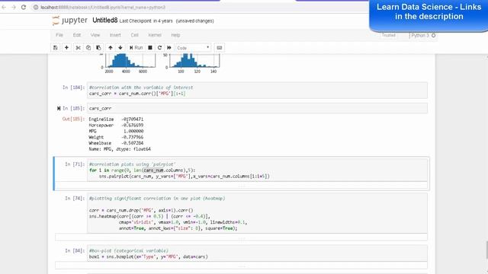Open the Kernel menu
This screenshot has width=488, height=274.
[x=155, y=35]
